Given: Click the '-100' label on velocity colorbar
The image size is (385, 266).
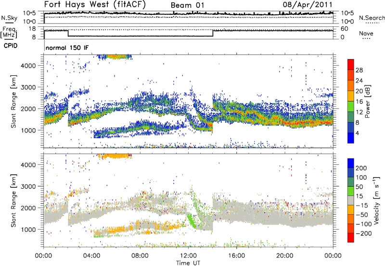Looking at the screenshot, I should (363, 224).
